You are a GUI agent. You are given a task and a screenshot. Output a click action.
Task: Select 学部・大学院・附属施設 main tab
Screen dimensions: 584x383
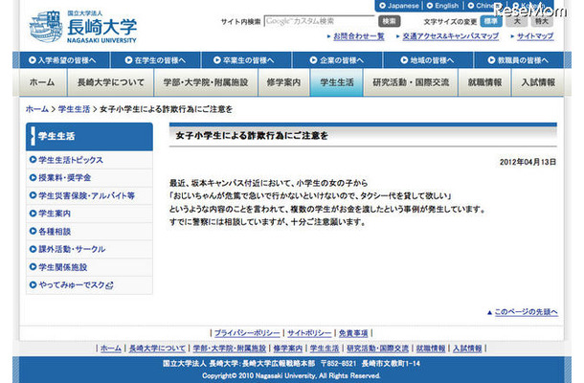coord(206,82)
